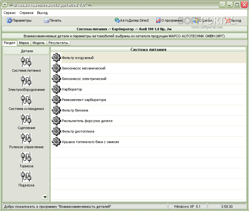Image resolution: width=249 pixels, height=211 pixels.
Task: Click the Подвеска label in sidebar
Action: (26, 185)
